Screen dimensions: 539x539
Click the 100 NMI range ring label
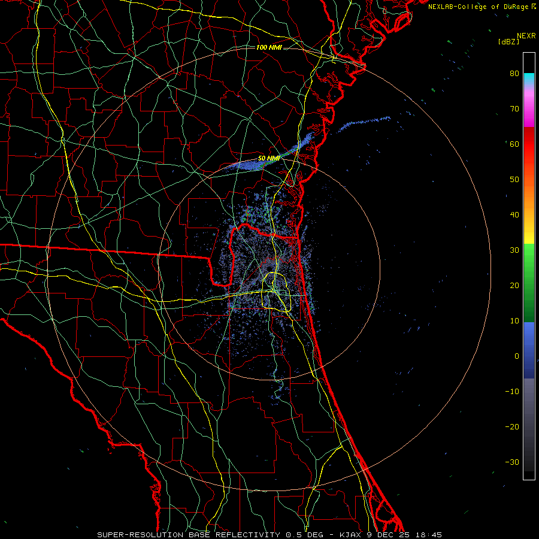tap(269, 47)
